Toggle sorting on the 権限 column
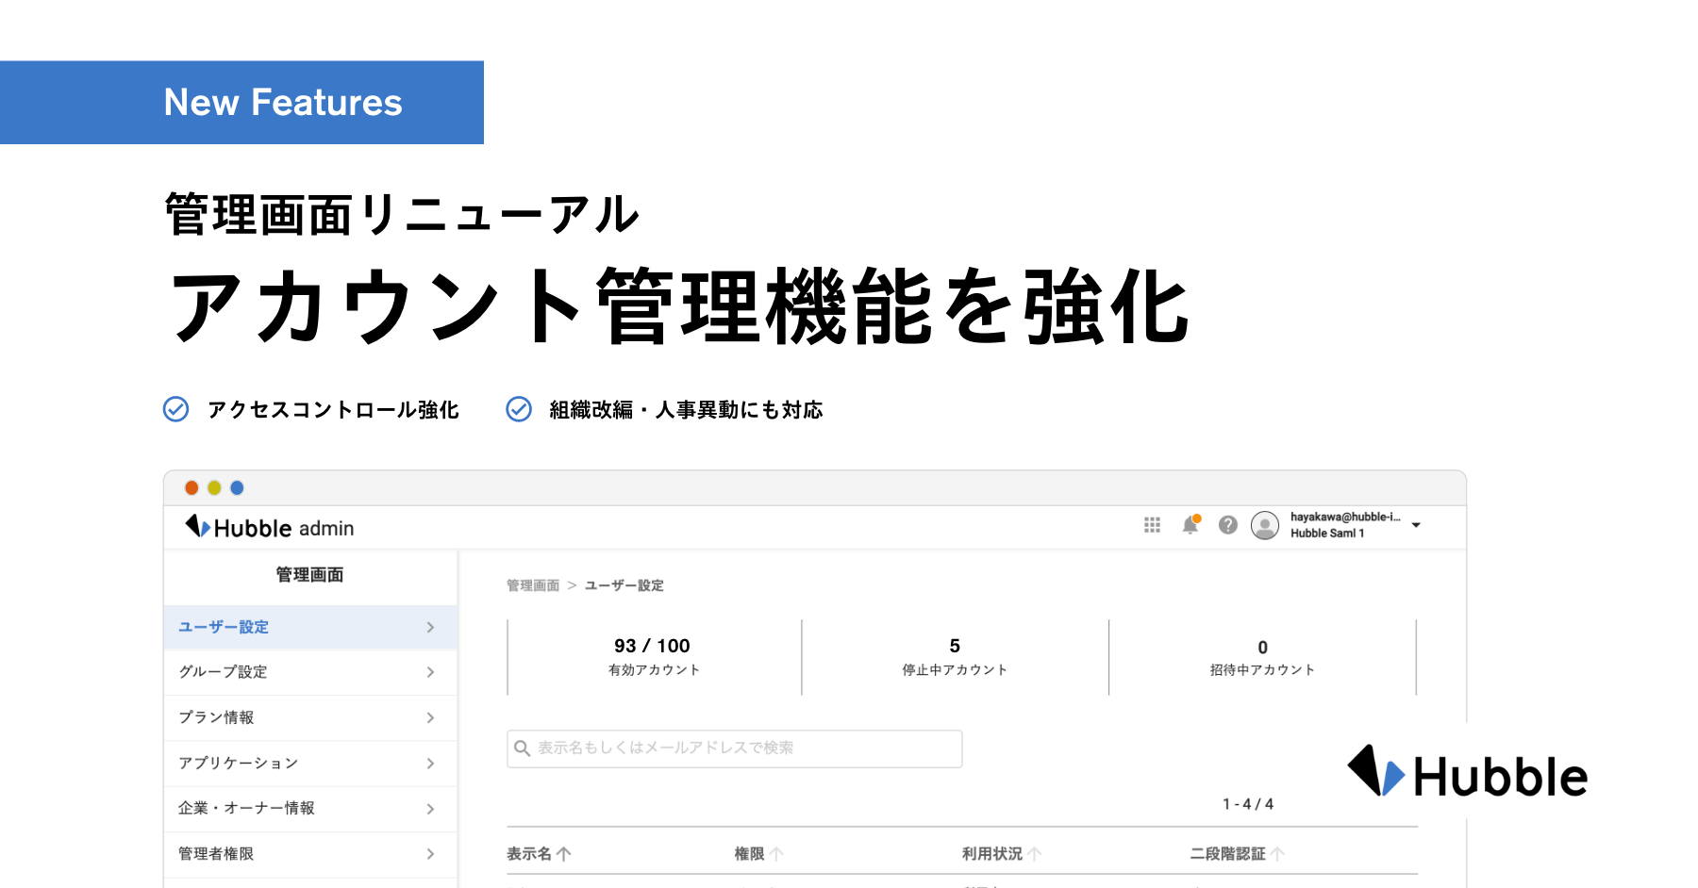The height and width of the screenshot is (888, 1698). (775, 853)
